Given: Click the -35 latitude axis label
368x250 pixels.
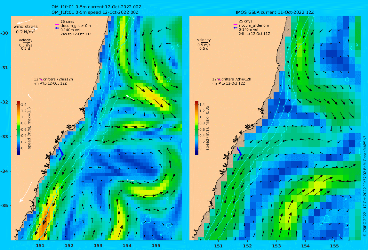Looking at the screenshot, I should tap(4, 206).
